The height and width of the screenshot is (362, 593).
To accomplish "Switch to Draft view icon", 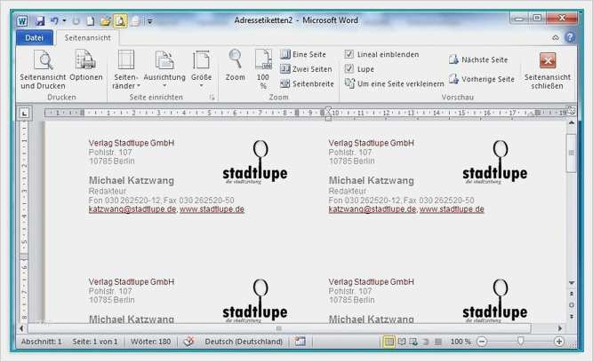I will pos(438,342).
